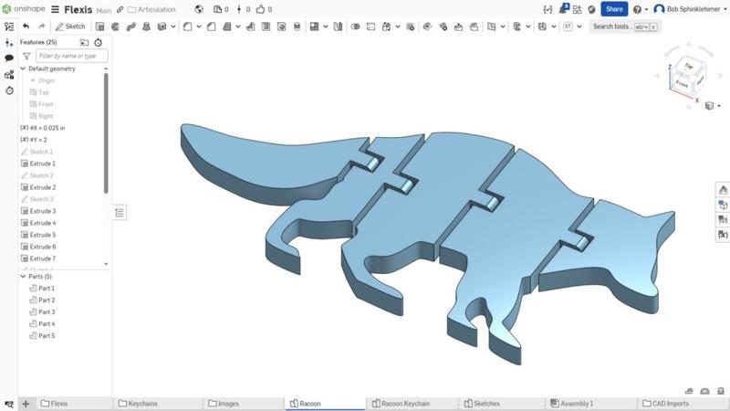This screenshot has height=411, width=730.
Task: Open the App Store grid icon
Action: coord(578,9)
